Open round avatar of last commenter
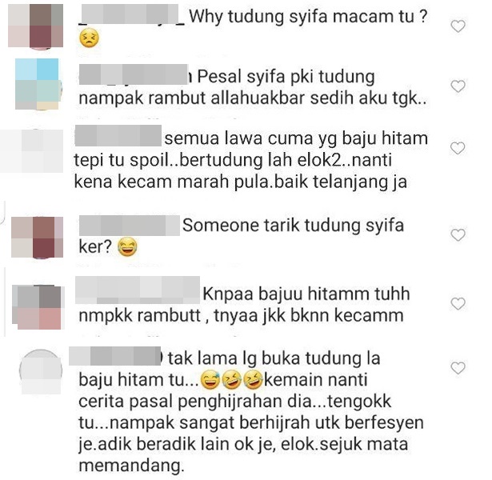Image resolution: width=492 pixels, height=480 pixels. coord(41,371)
